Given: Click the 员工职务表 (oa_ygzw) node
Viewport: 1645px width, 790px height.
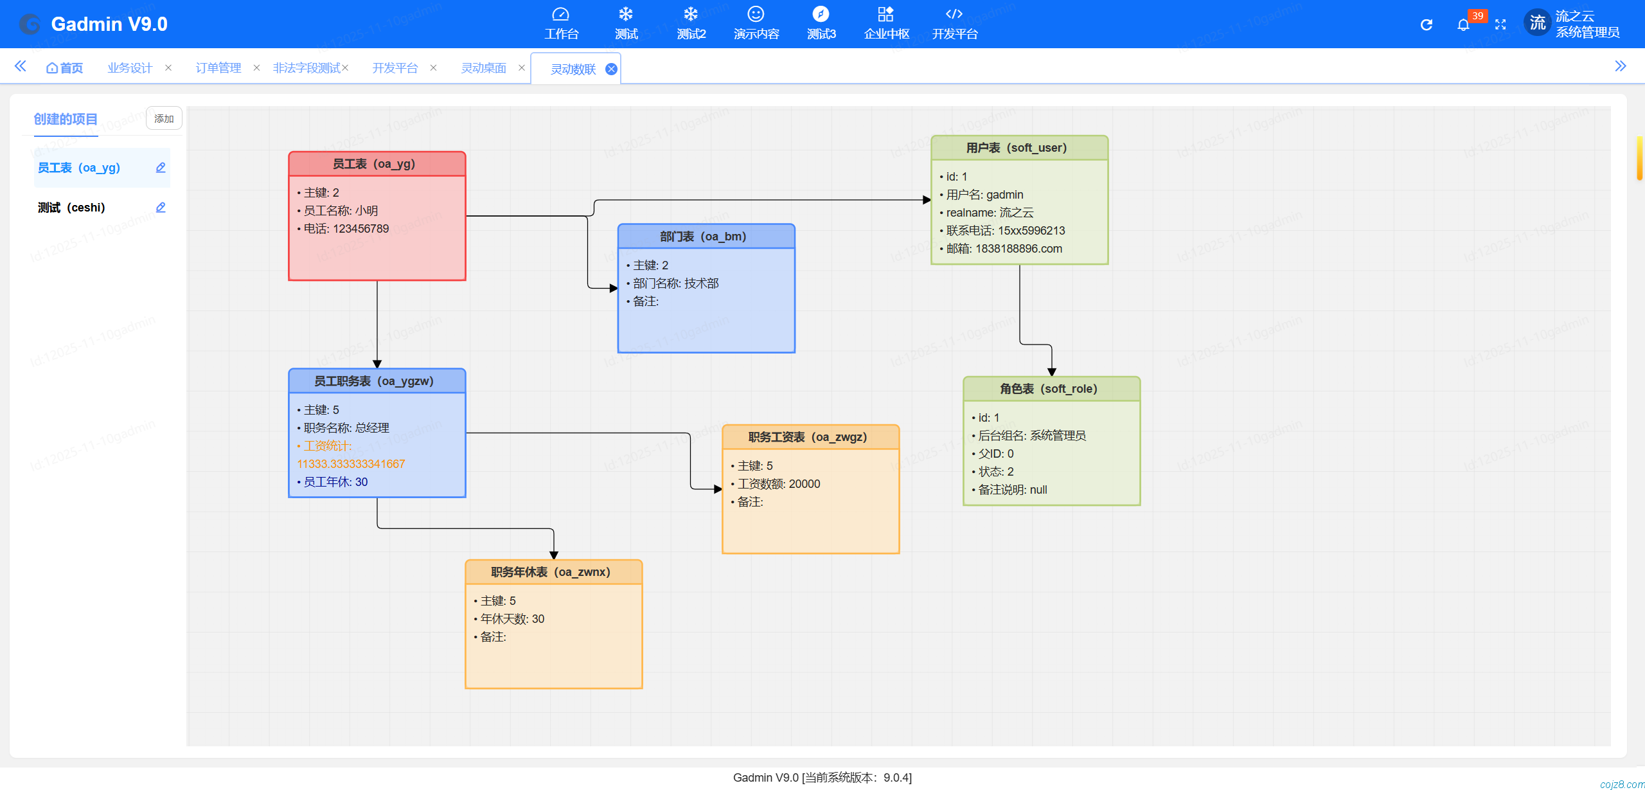Looking at the screenshot, I should coord(377,381).
